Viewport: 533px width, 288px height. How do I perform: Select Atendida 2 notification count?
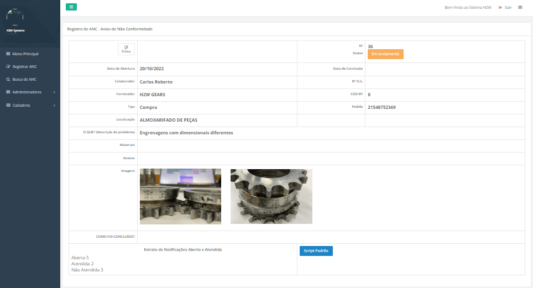(x=82, y=264)
